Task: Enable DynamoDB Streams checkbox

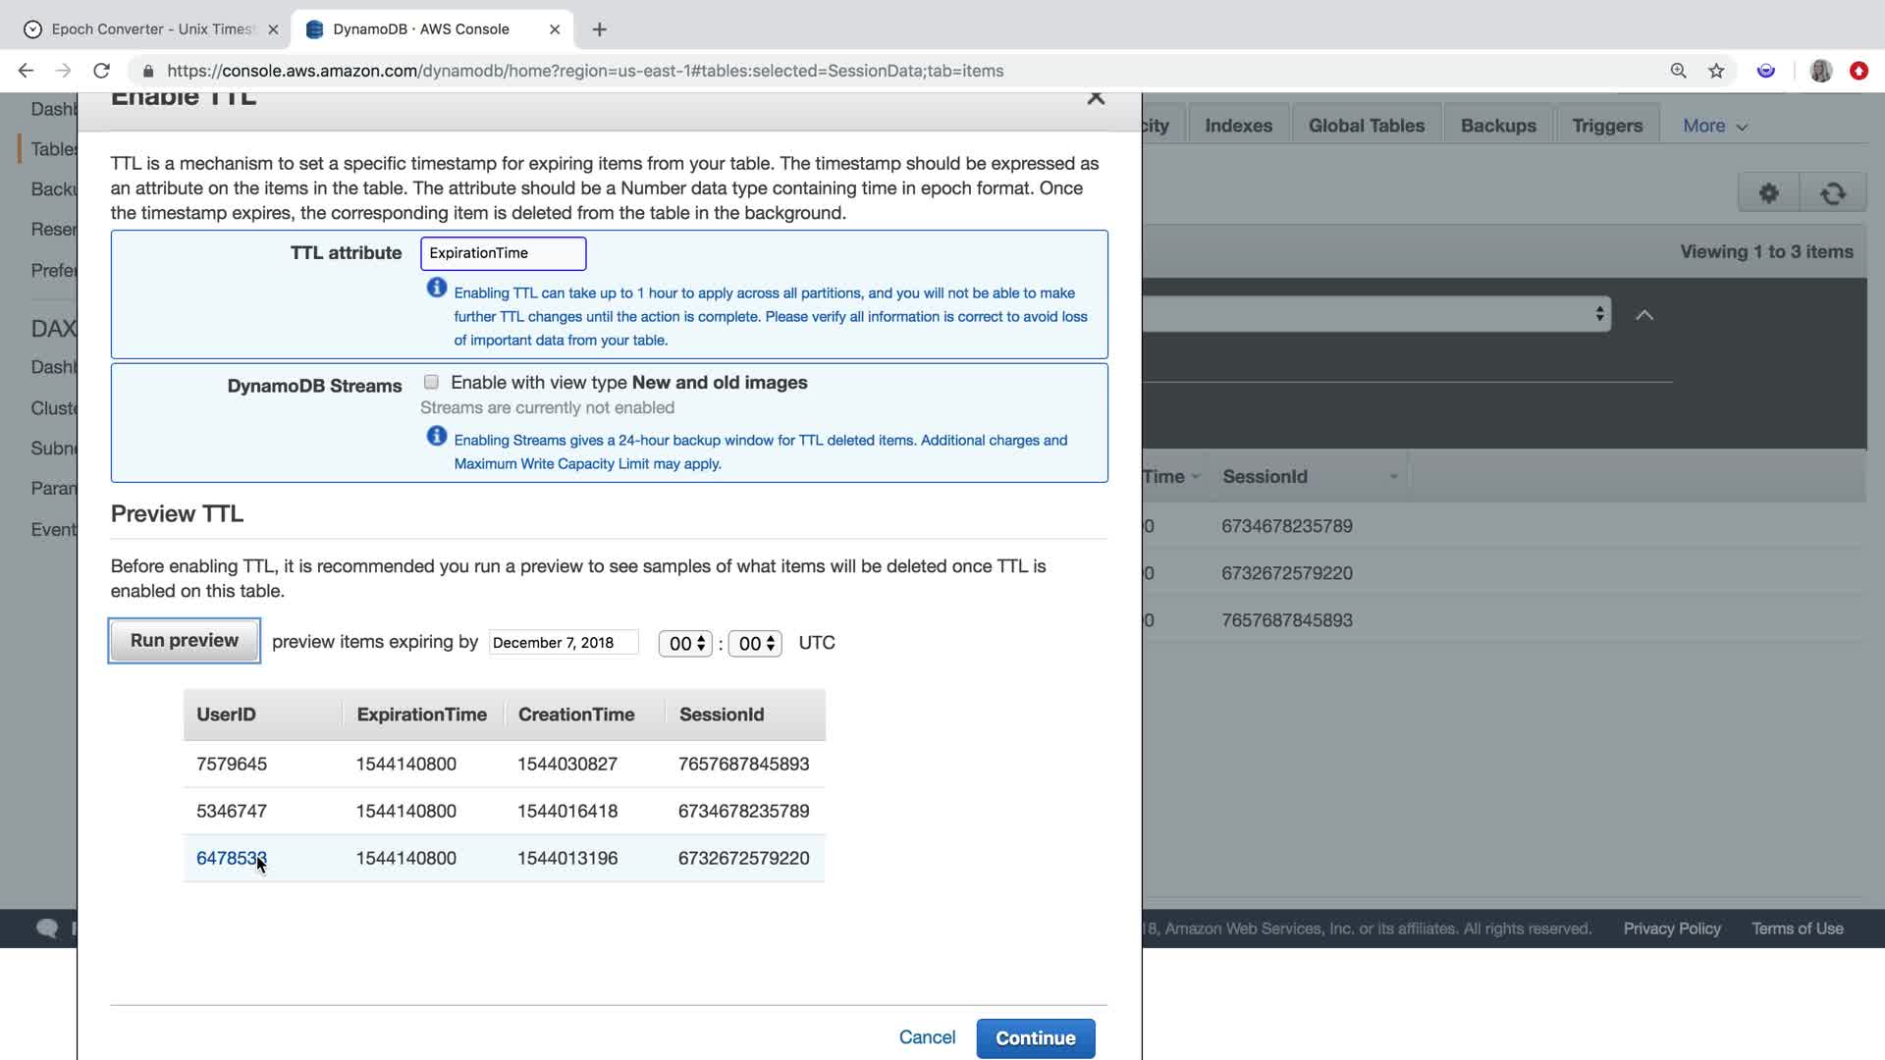Action: point(431,382)
